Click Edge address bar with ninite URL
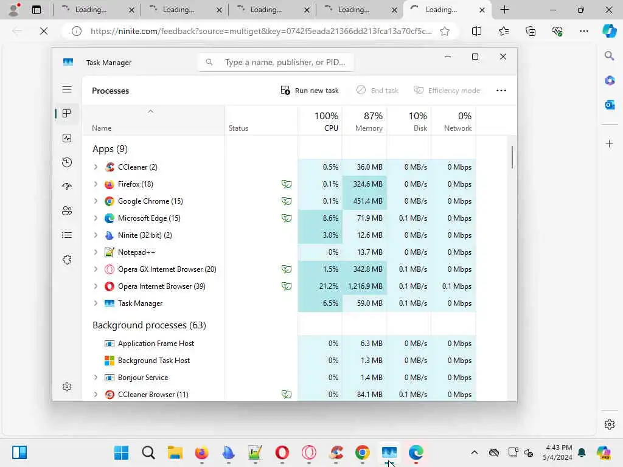 coord(260,31)
